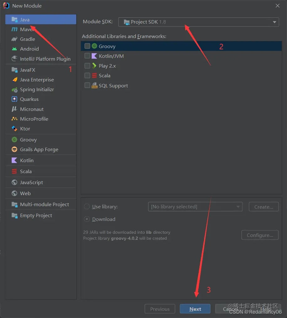Click the Spring Initializr leaf icon
This screenshot has height=318, width=287.
click(14, 90)
